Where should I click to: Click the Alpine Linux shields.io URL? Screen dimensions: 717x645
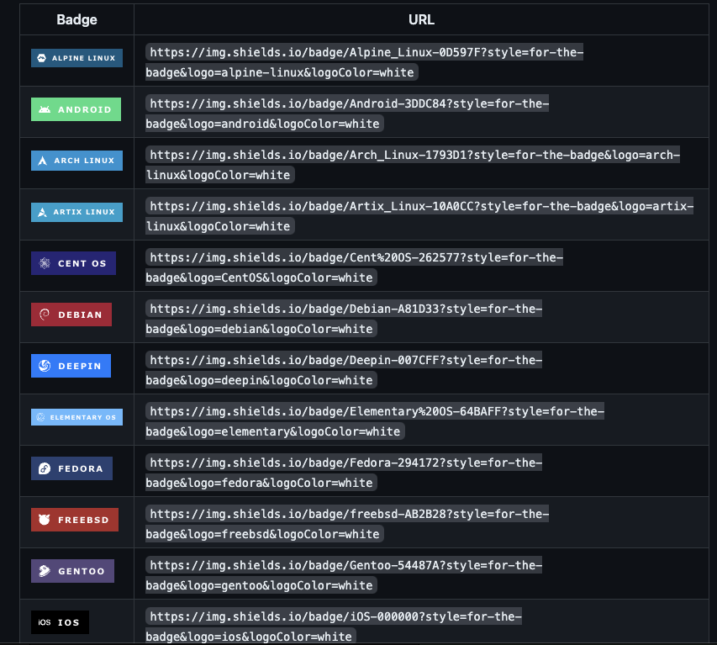(365, 62)
